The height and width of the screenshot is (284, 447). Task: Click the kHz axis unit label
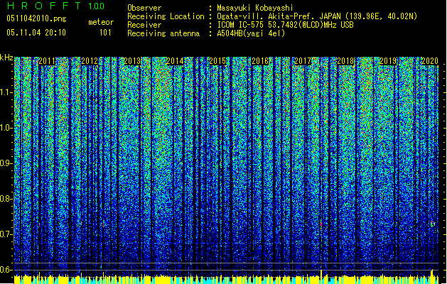6,58
